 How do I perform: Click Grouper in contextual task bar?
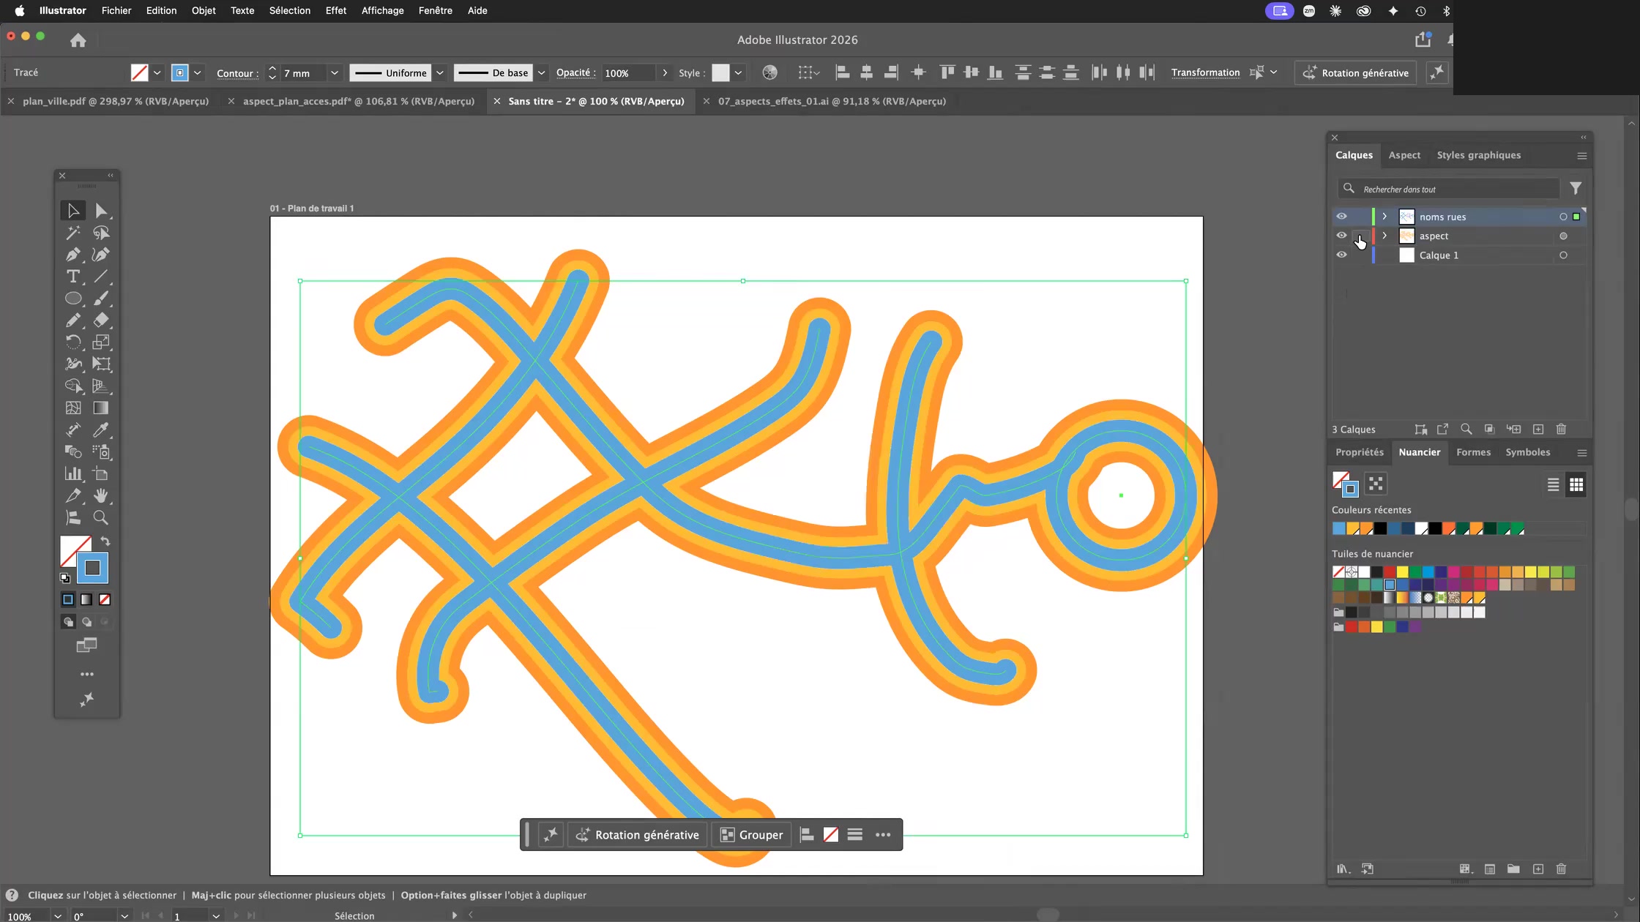[x=751, y=835]
